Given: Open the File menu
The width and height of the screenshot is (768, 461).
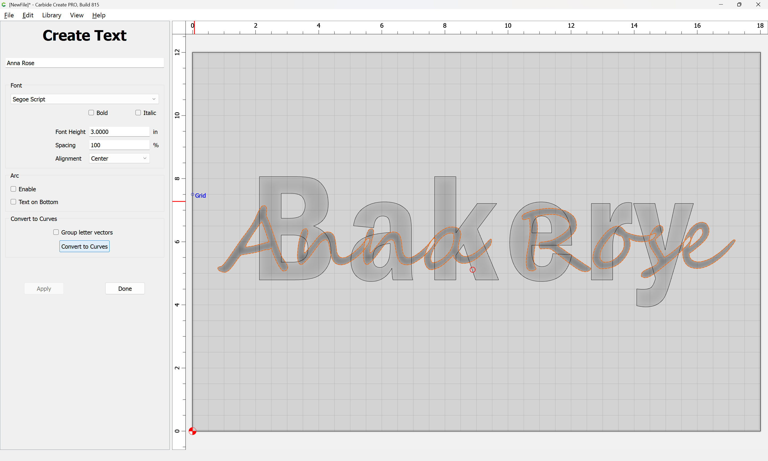Looking at the screenshot, I should click(9, 15).
